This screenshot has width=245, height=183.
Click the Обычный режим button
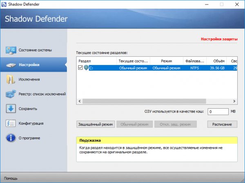(x=134, y=125)
